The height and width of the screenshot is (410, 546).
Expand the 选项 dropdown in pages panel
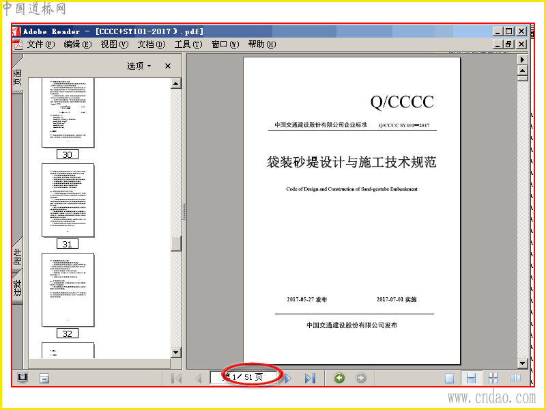[139, 66]
